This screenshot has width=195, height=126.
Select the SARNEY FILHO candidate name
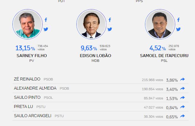click(32, 55)
